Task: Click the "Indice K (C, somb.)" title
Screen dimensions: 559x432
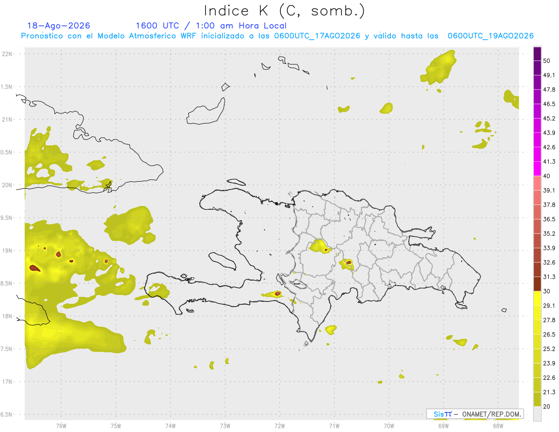Action: (x=284, y=11)
